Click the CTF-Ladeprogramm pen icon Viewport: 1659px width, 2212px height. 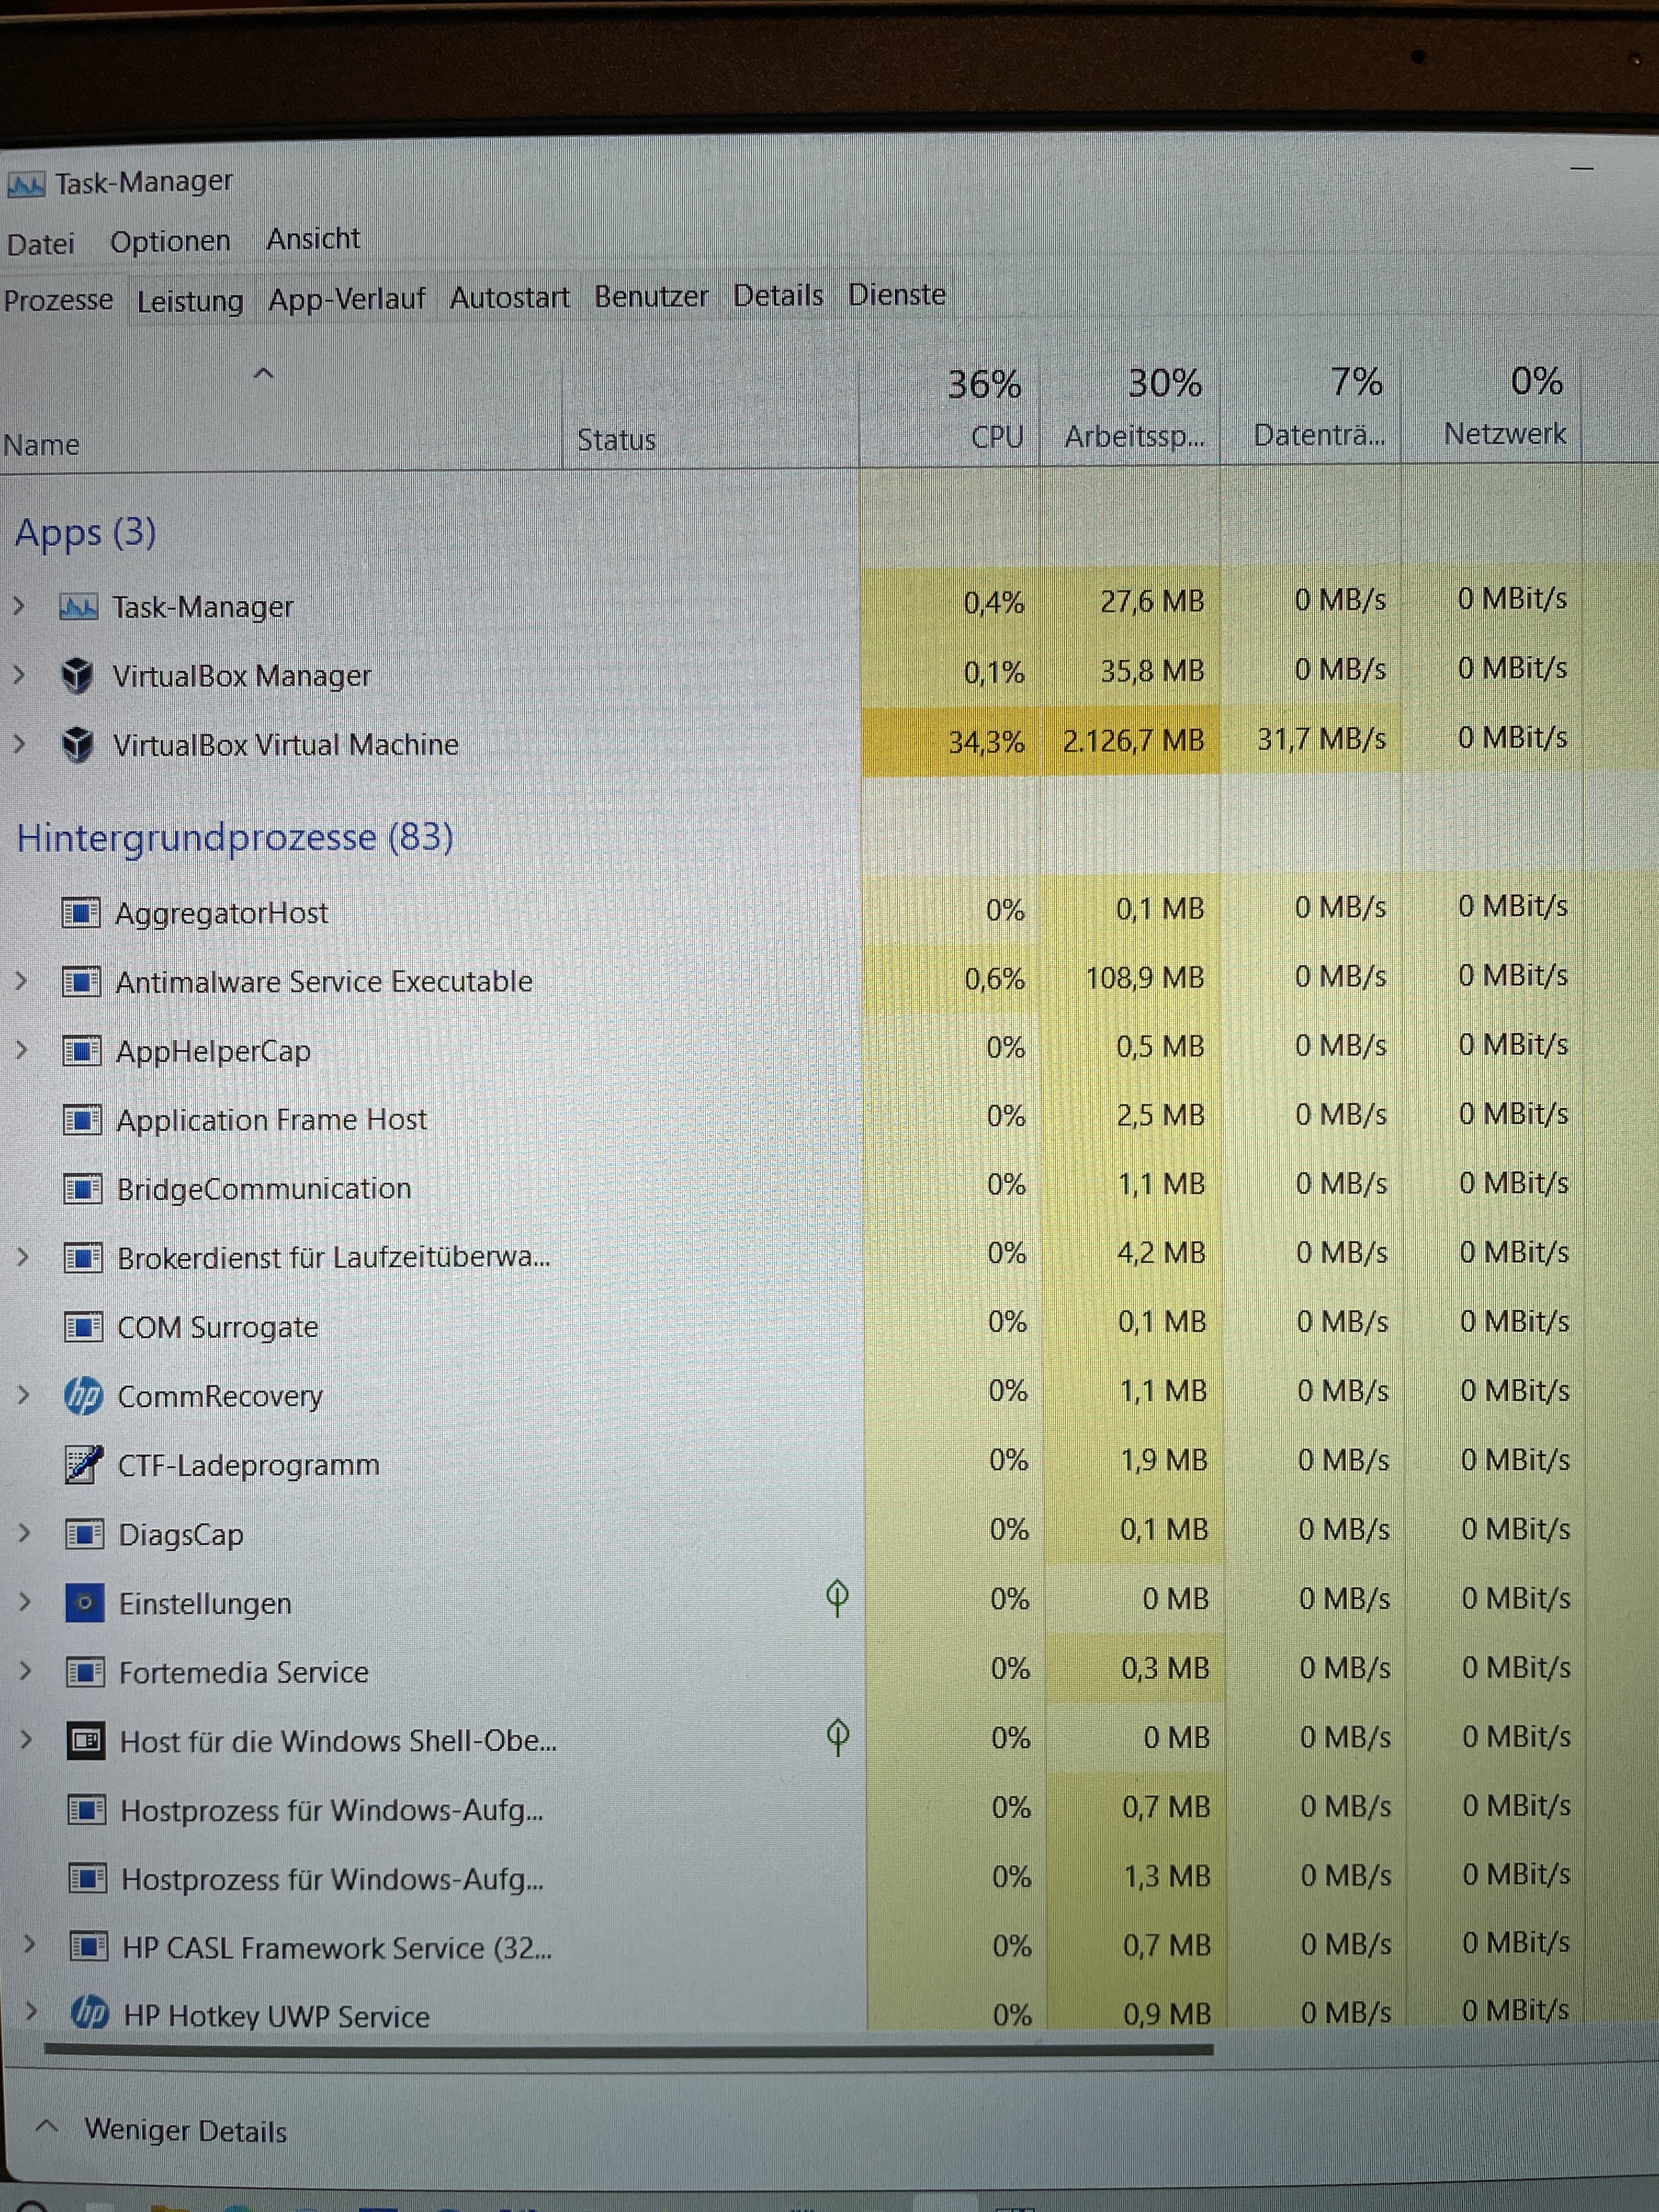(x=83, y=1465)
